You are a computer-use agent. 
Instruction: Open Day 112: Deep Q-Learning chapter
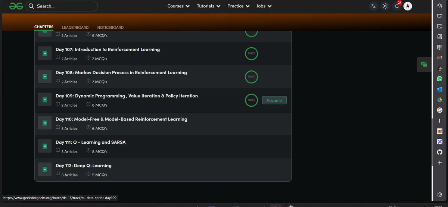click(84, 166)
